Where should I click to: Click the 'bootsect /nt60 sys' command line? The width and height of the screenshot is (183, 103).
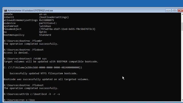tap(25, 58)
